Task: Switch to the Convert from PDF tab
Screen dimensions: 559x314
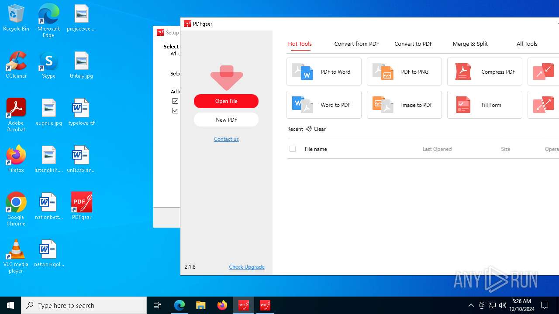Action: [x=356, y=44]
